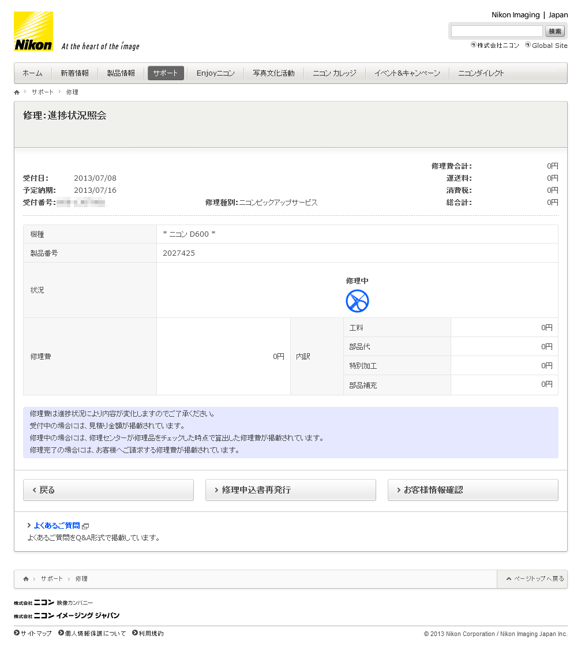Open the よくあるご質問 FAQ link
The height and width of the screenshot is (647, 581).
(57, 526)
